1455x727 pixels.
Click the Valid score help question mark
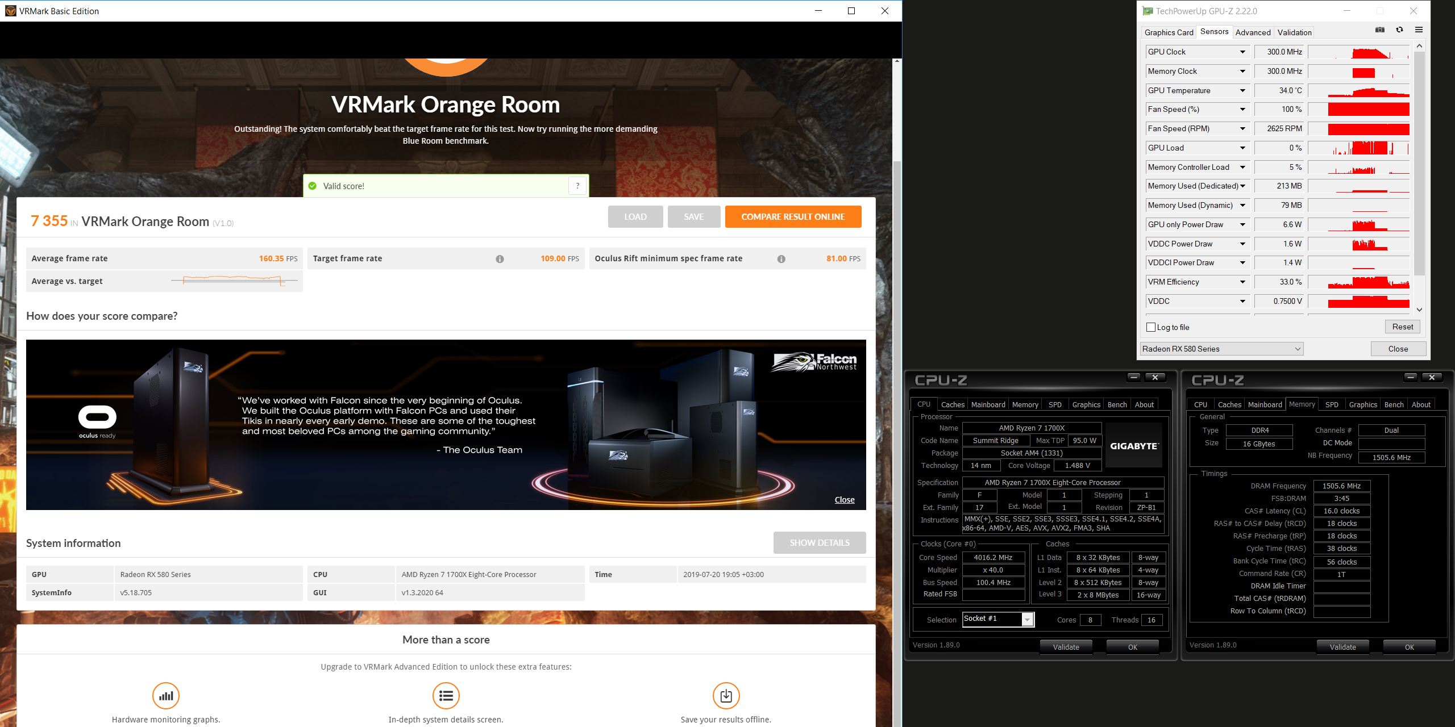(577, 186)
